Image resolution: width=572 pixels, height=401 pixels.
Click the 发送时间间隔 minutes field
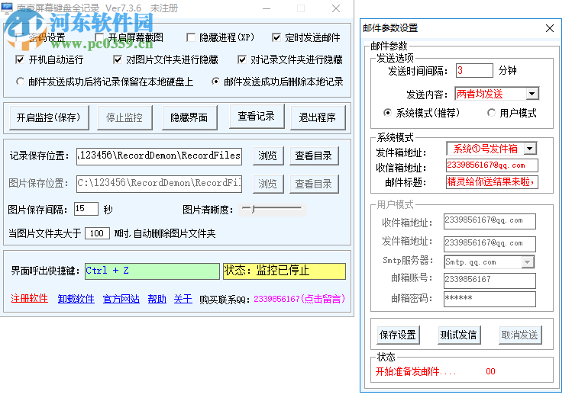click(474, 71)
